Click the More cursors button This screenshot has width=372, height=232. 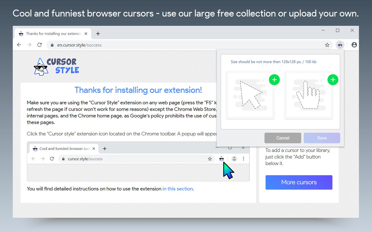click(x=299, y=182)
